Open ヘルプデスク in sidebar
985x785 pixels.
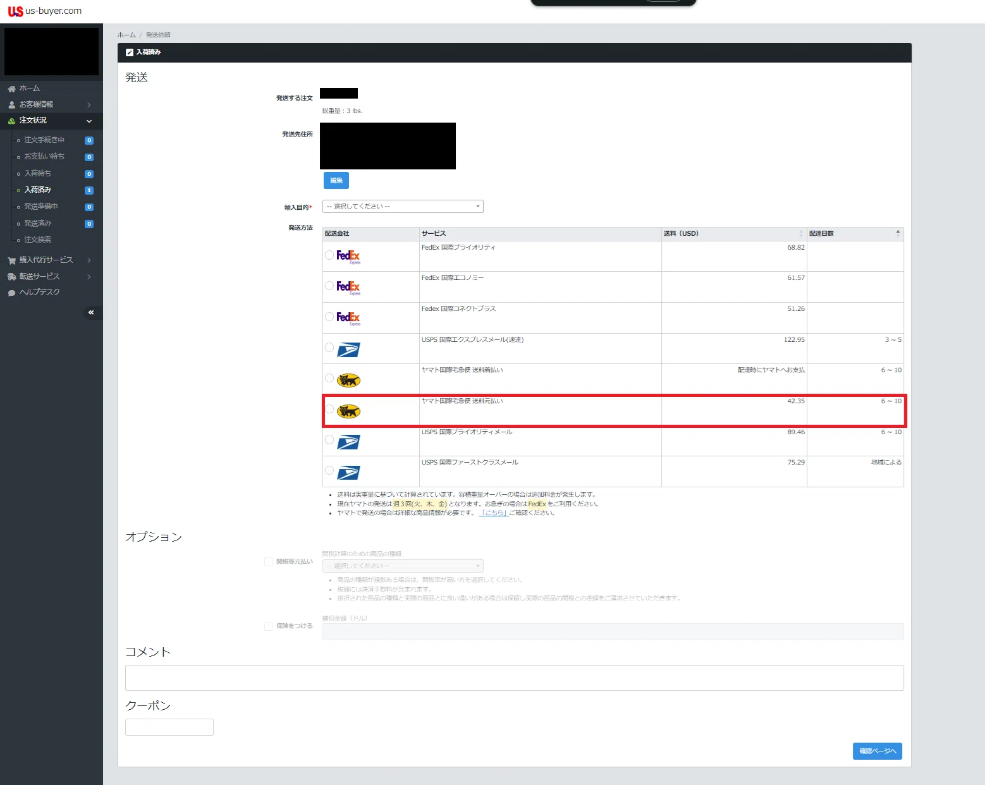40,293
